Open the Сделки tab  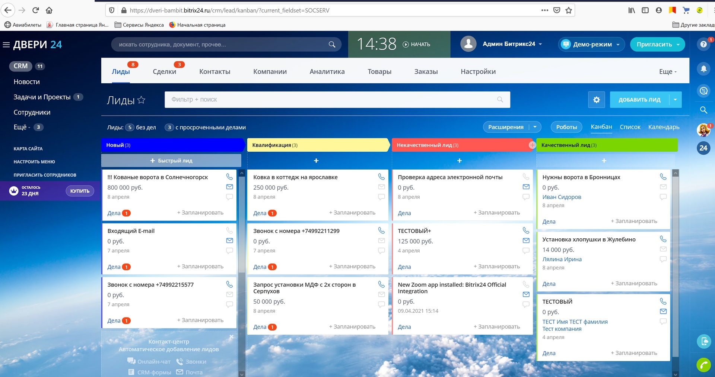(x=164, y=72)
